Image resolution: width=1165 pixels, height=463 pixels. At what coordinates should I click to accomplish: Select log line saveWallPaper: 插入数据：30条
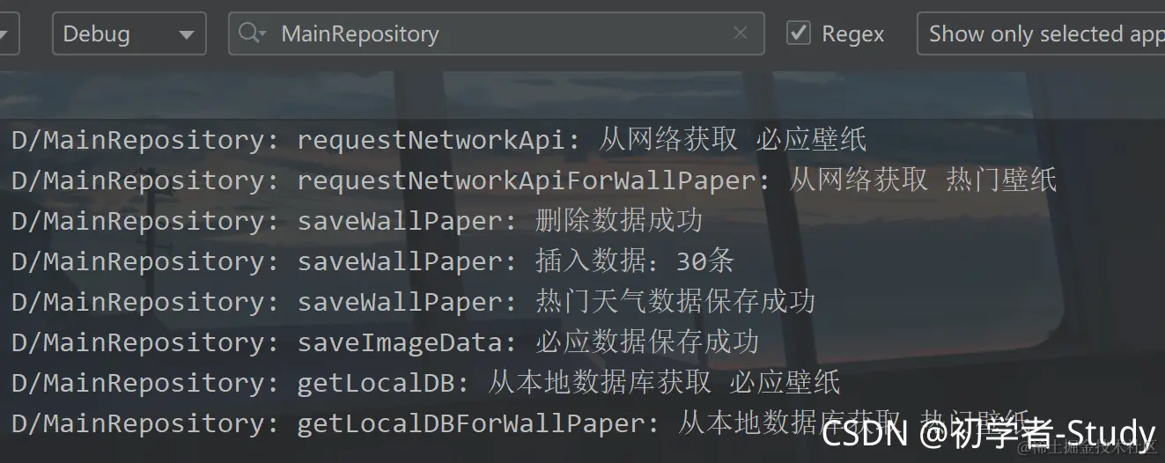coord(372,261)
